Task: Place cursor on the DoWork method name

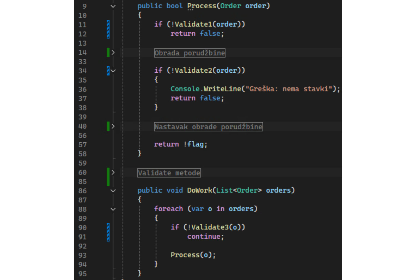Action: point(199,190)
